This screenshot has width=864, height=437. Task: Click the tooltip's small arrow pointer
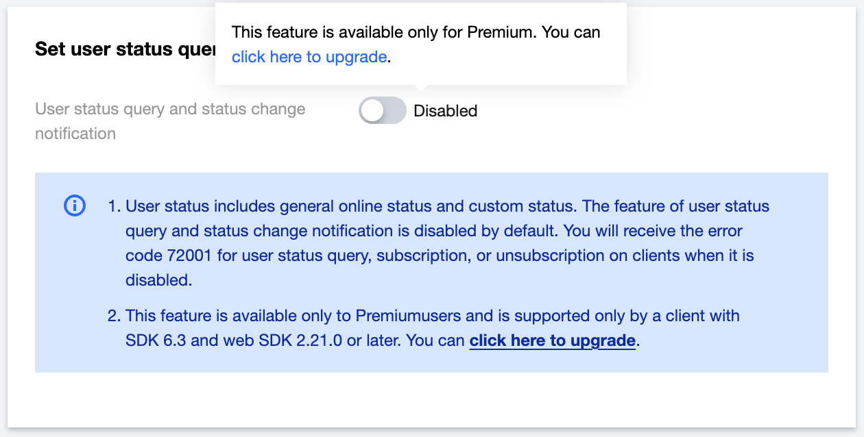(x=422, y=88)
